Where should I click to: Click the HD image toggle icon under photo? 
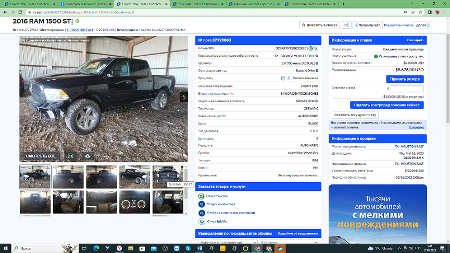71,156
